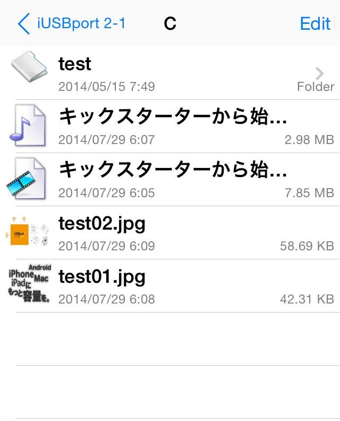Tap the back chevron arrow icon
This screenshot has height=421, width=340.
point(23,23)
